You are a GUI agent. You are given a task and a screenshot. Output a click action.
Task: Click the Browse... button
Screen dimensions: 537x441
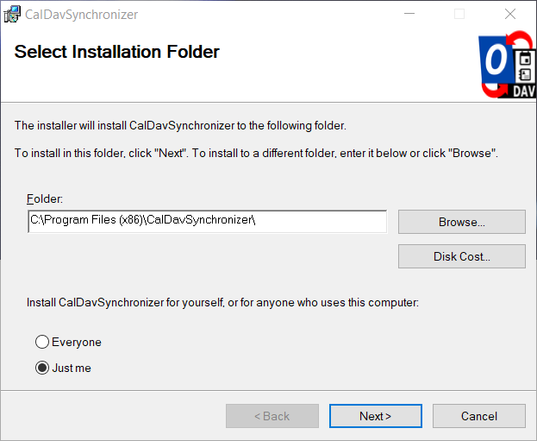(x=461, y=222)
